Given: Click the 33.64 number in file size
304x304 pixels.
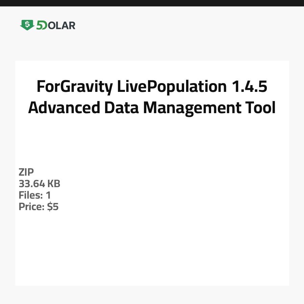Looking at the screenshot, I should point(31,184).
